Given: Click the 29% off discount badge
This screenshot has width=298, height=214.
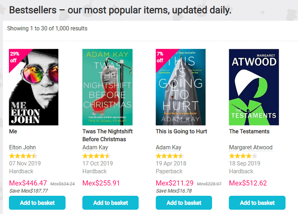Looking at the screenshot, I should point(15,57).
